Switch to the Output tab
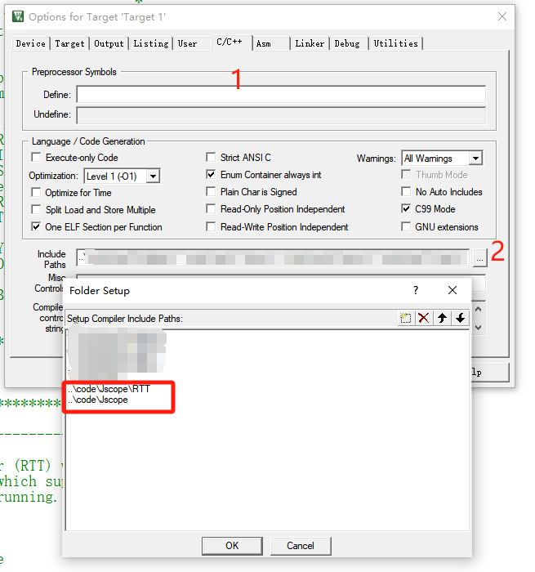 tap(109, 43)
